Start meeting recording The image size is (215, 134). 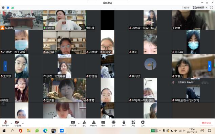(113, 123)
